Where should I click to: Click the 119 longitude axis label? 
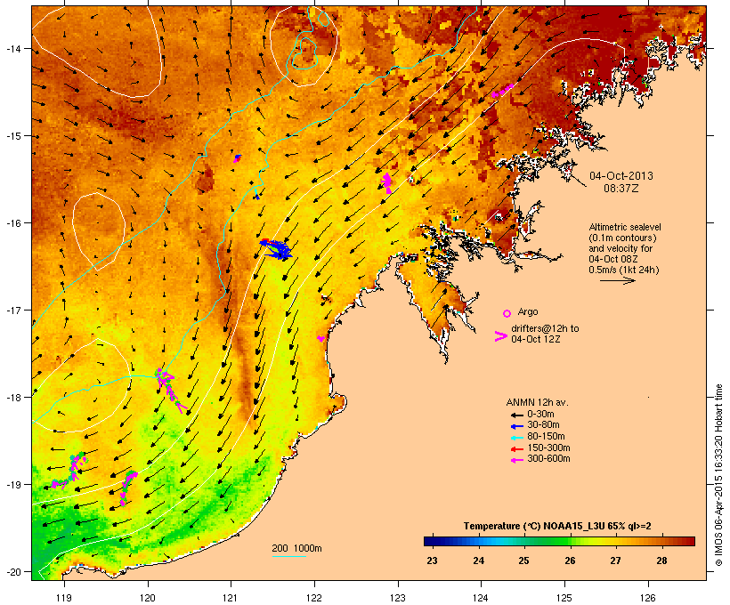(x=64, y=598)
